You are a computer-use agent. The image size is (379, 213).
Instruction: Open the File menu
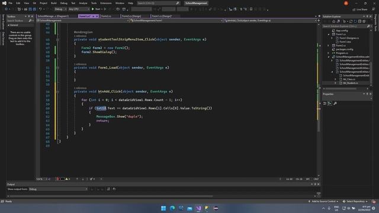(x=11, y=3)
